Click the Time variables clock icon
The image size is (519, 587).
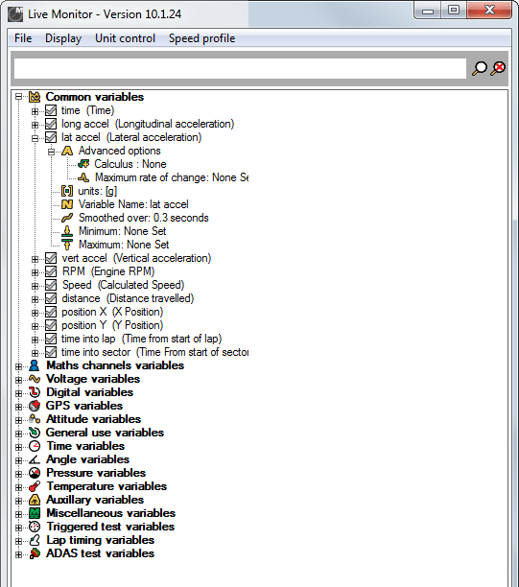coord(35,446)
